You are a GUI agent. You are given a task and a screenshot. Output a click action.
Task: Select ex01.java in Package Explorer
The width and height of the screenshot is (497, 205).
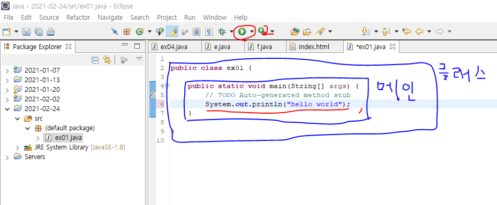click(69, 138)
